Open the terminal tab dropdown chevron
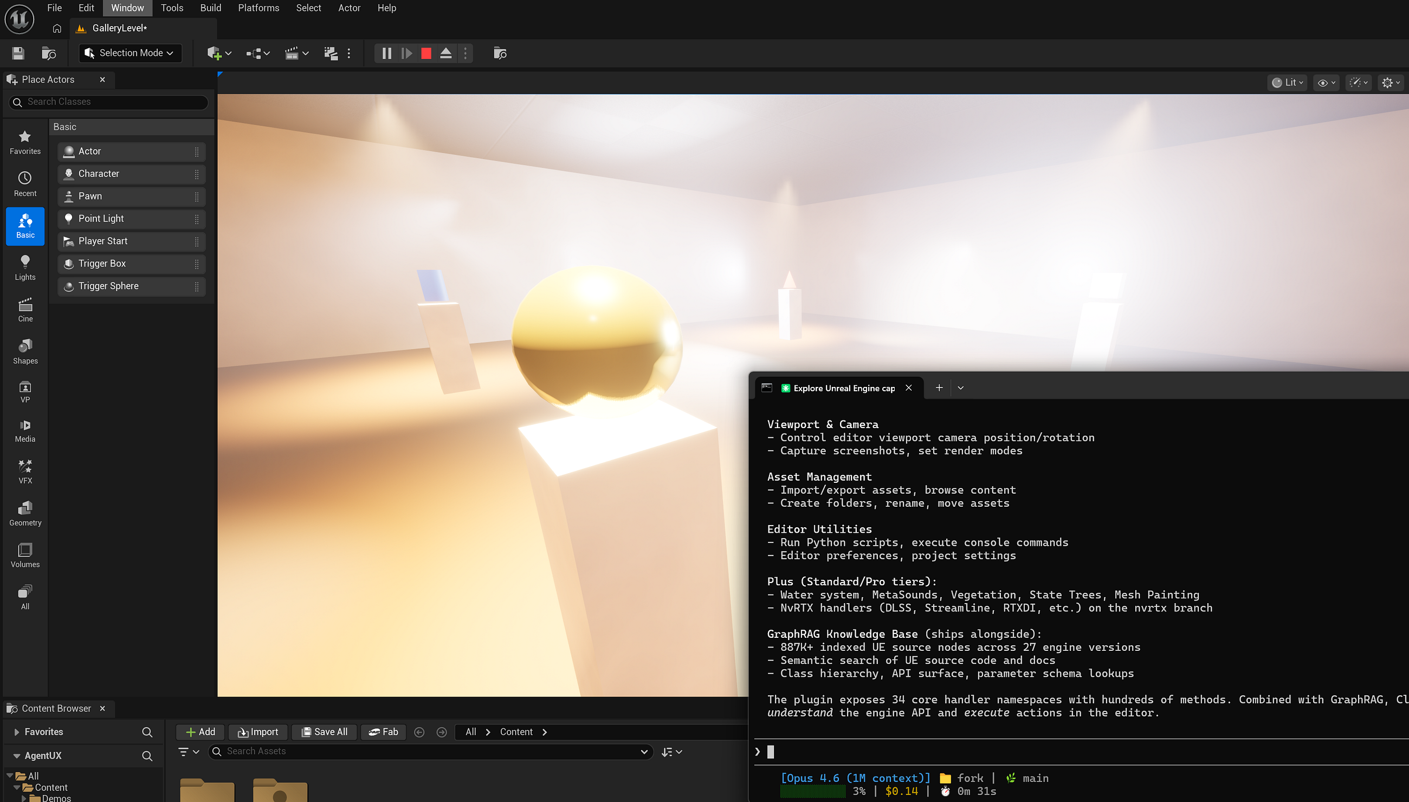1409x802 pixels. (961, 388)
